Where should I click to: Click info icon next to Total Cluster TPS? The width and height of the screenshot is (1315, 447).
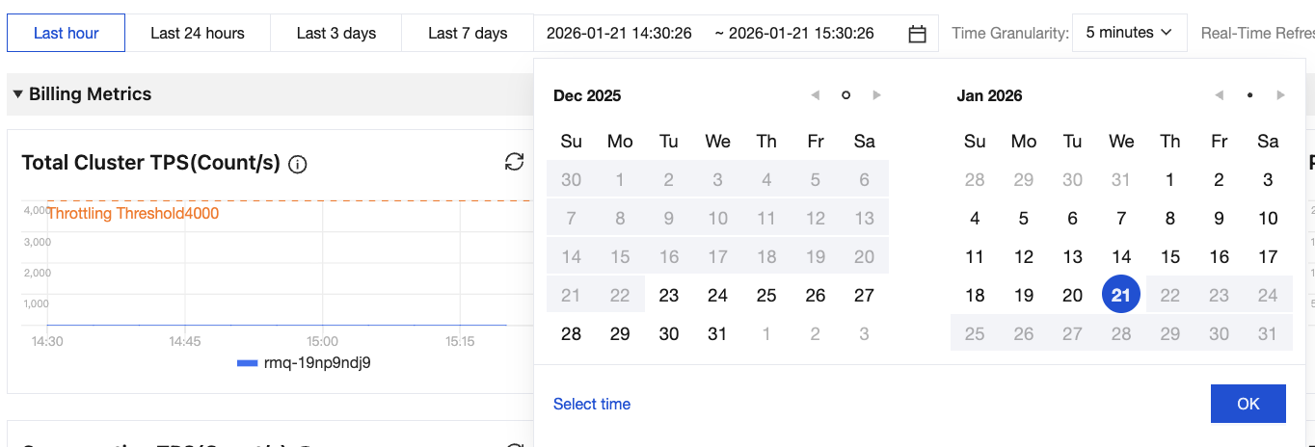click(x=298, y=164)
